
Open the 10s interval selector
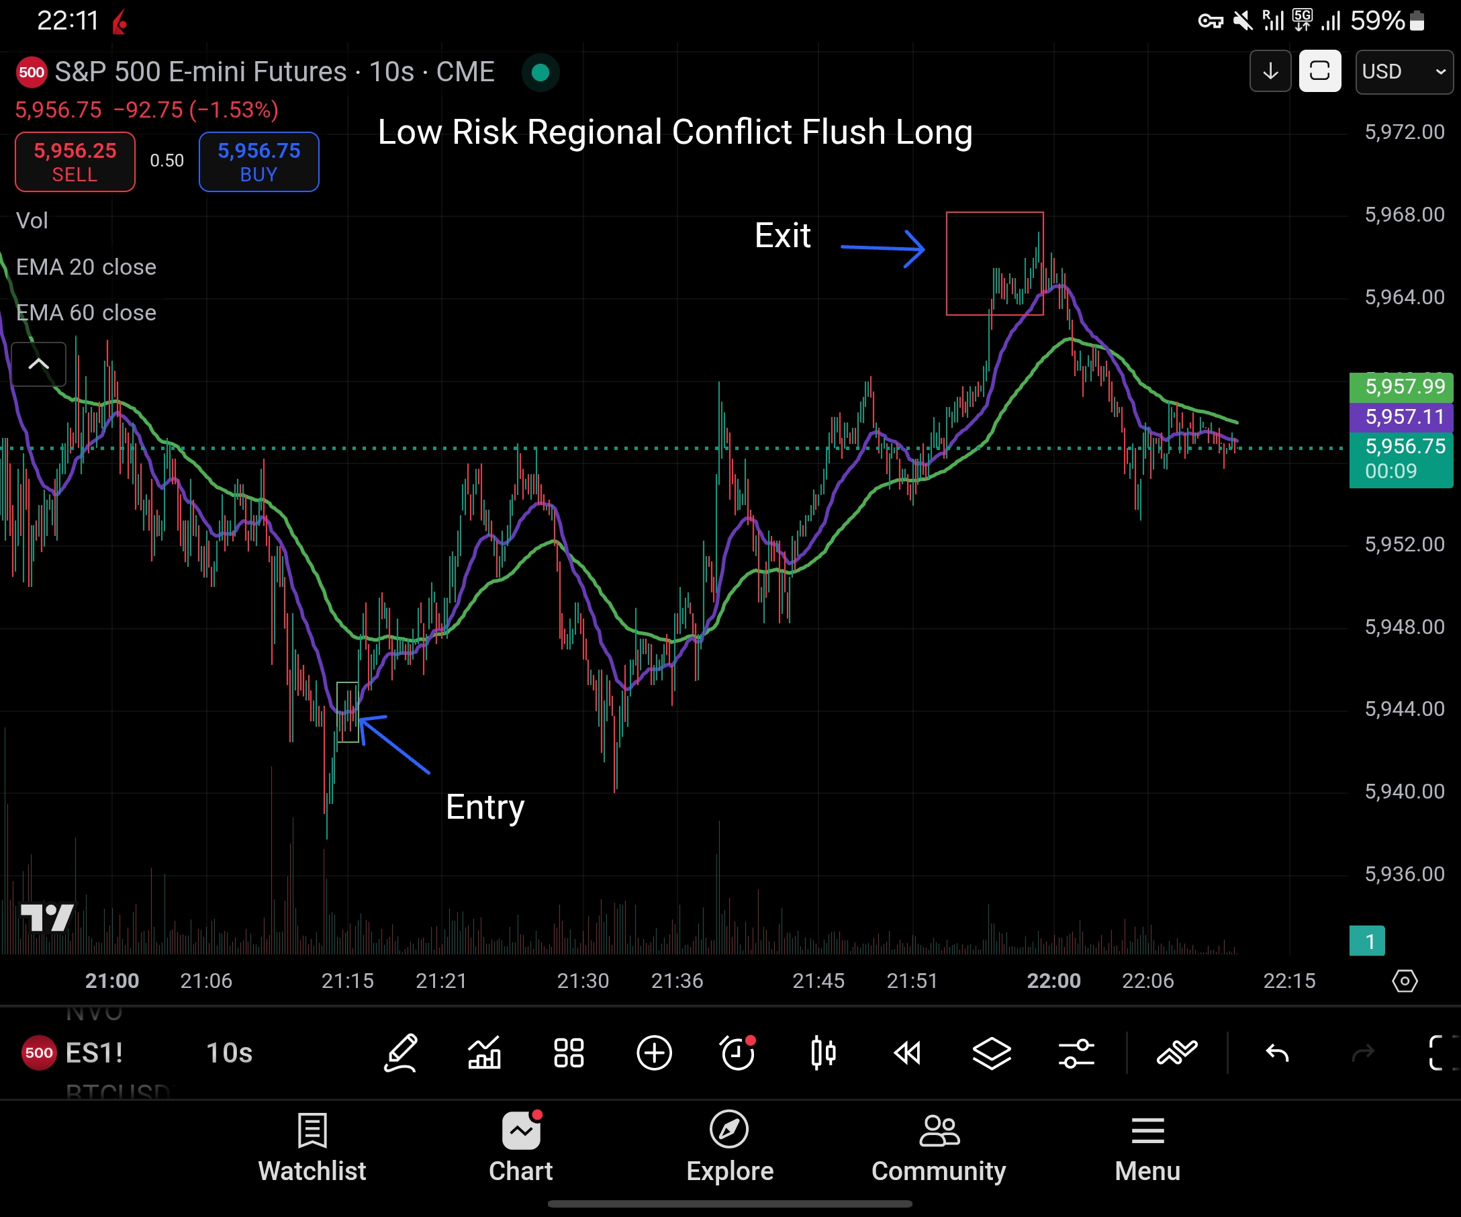click(x=230, y=1052)
